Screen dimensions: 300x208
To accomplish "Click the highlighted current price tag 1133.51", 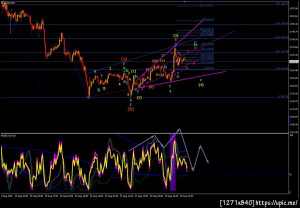I will point(293,61).
